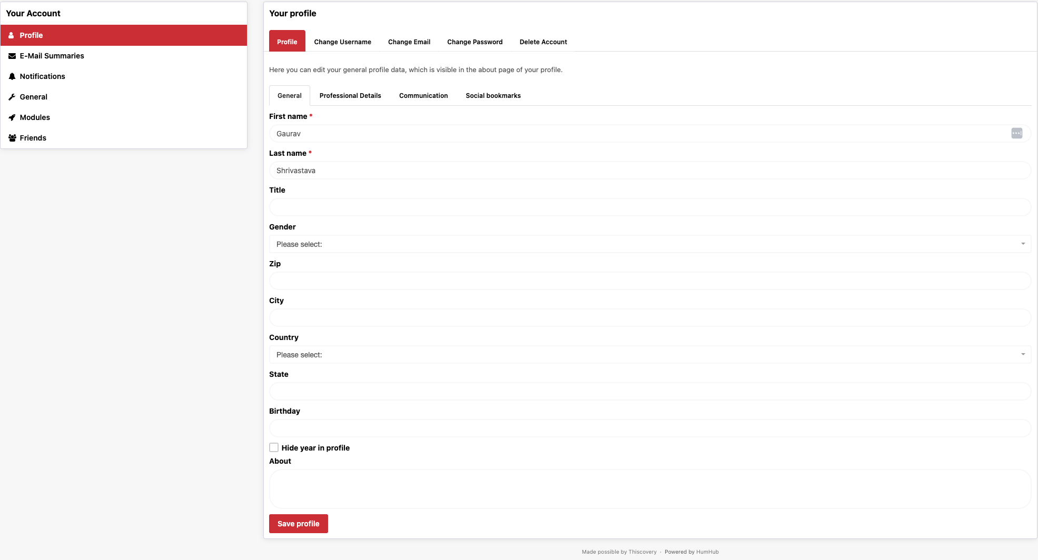Switch to the Change Username tab
Image resolution: width=1038 pixels, height=560 pixels.
342,42
